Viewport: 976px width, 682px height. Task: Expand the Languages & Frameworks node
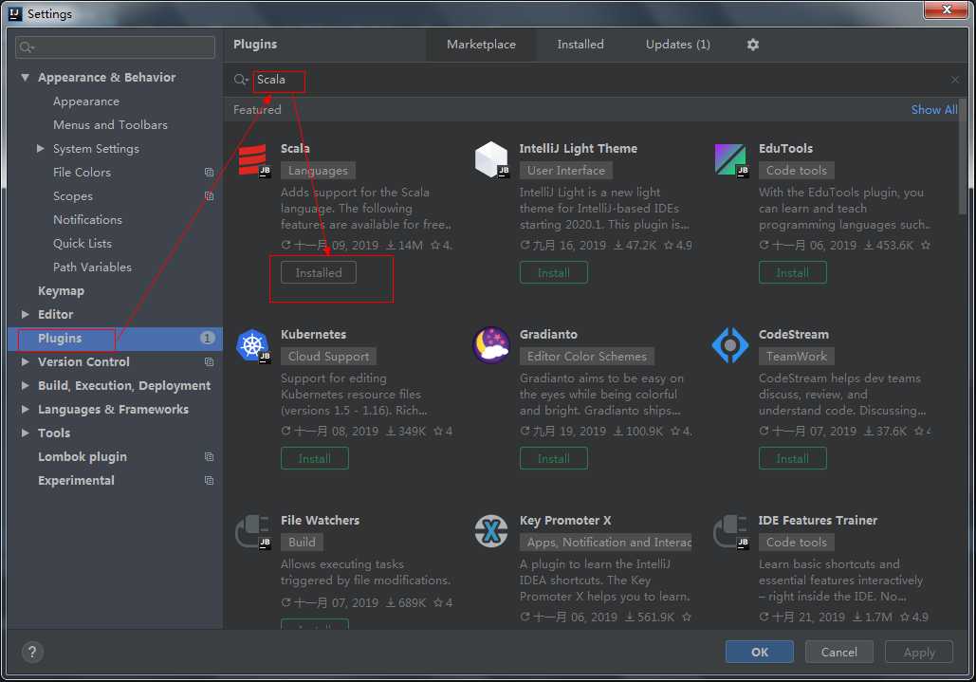(x=25, y=409)
